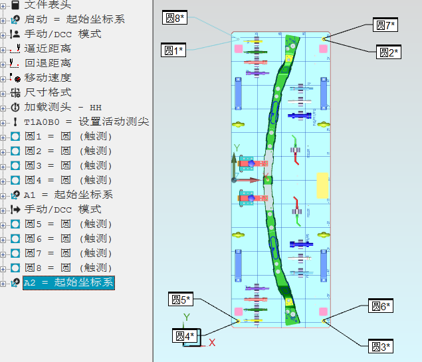Viewport: 422px width, 362px height.
Task: Click the 回退距离 retract distance icon
Action: (x=15, y=63)
